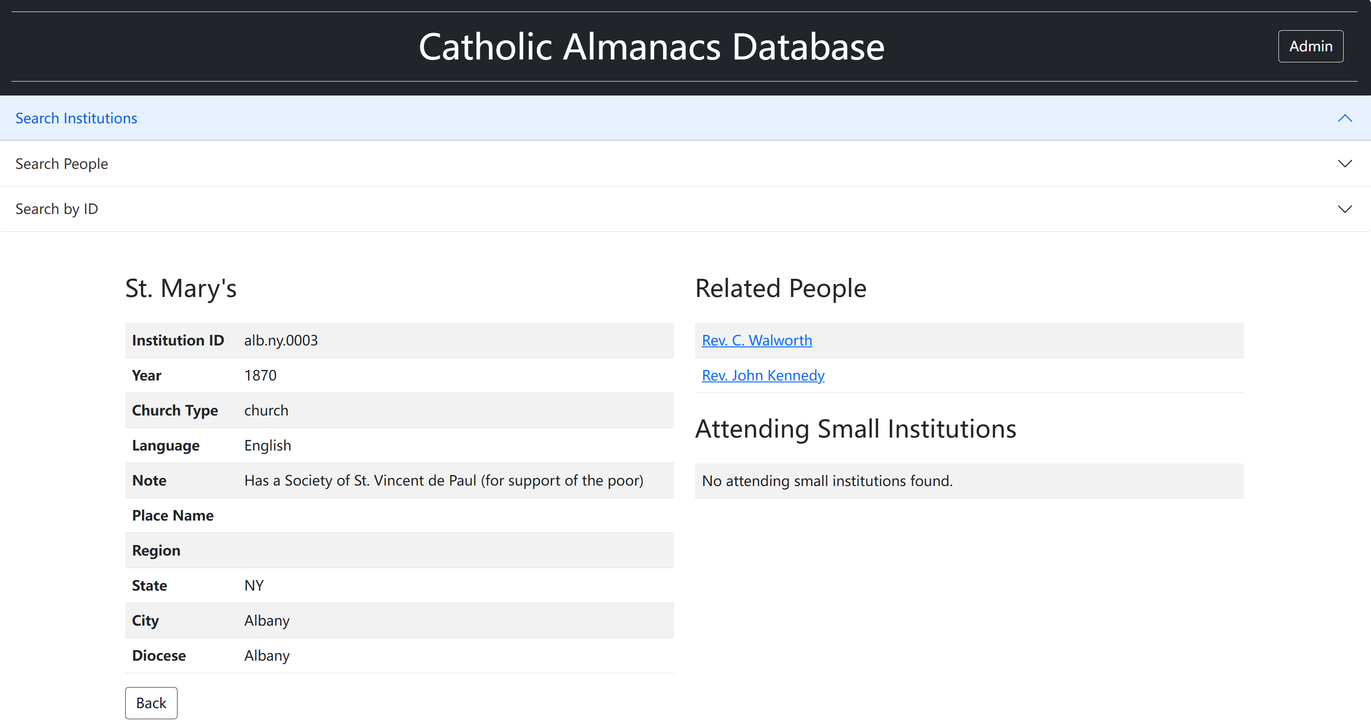Collapse Search Institutions using the up chevron

[x=1345, y=118]
